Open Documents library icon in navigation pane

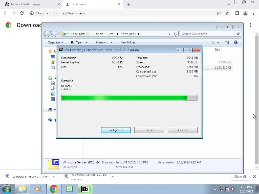53,83
